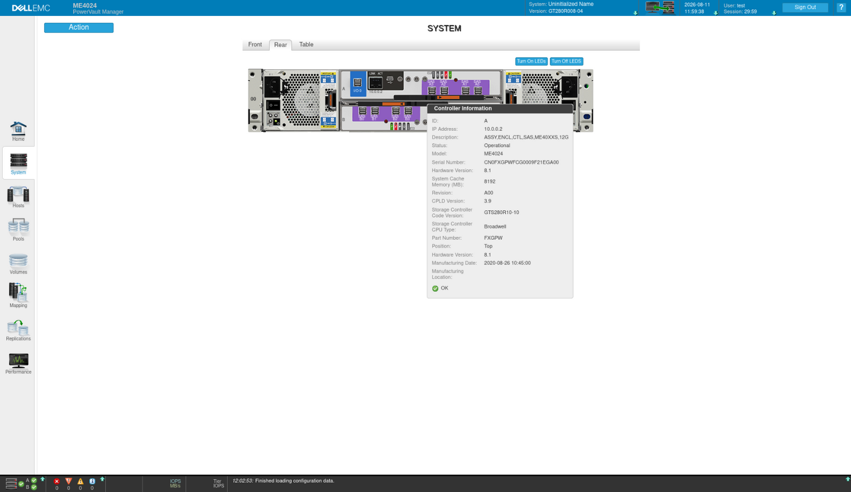Viewport: 851px width, 492px height.
Task: Expand the footer event counts panel arrow
Action: (x=102, y=479)
